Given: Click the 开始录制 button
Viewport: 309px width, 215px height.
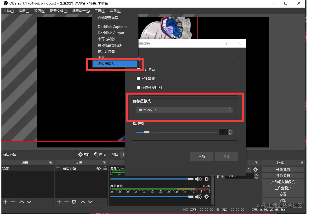Looking at the screenshot, I should click(x=283, y=176).
